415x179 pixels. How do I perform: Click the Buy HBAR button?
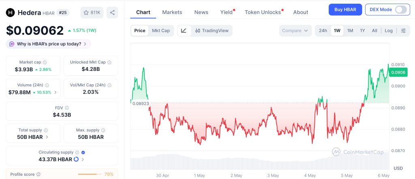click(x=345, y=10)
